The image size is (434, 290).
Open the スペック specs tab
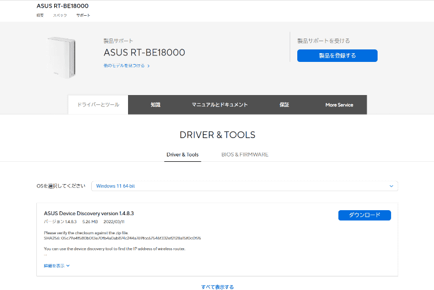click(x=60, y=15)
